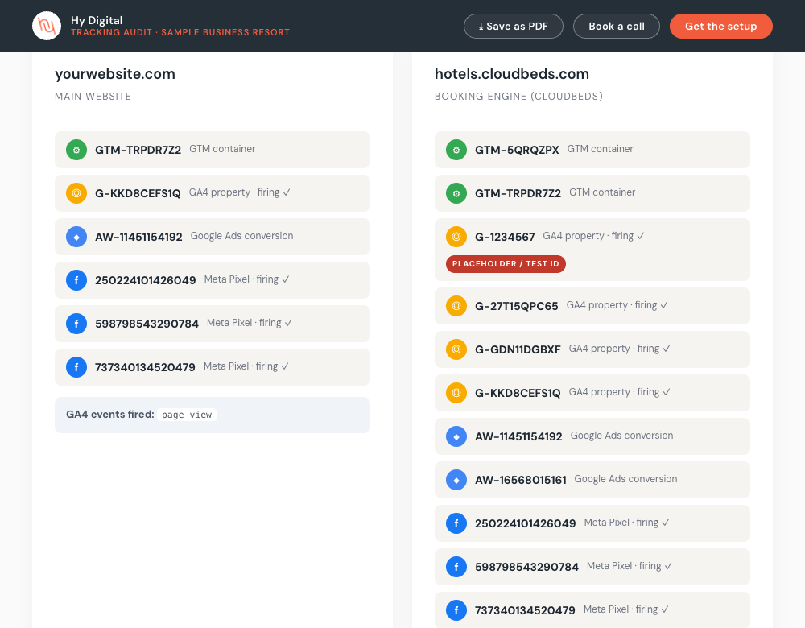This screenshot has width=805, height=628.
Task: Click the Hy Digital logo icon
Action: coord(47,26)
